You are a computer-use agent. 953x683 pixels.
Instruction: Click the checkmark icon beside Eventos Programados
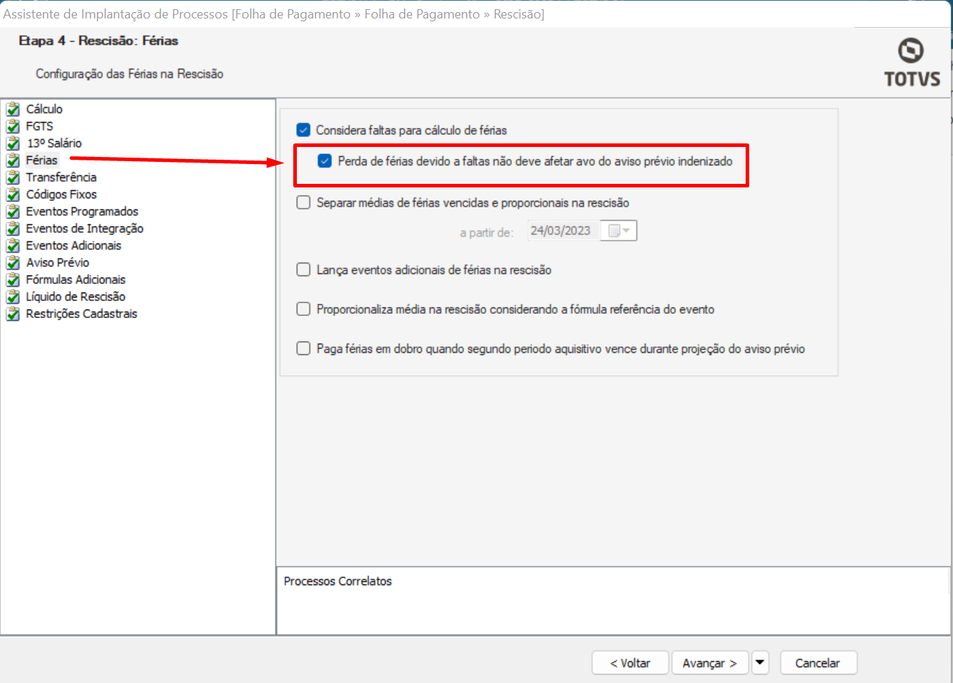pos(13,212)
